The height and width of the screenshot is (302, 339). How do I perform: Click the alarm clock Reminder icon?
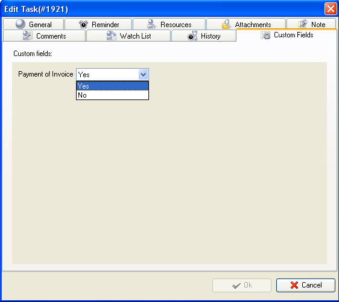(83, 24)
